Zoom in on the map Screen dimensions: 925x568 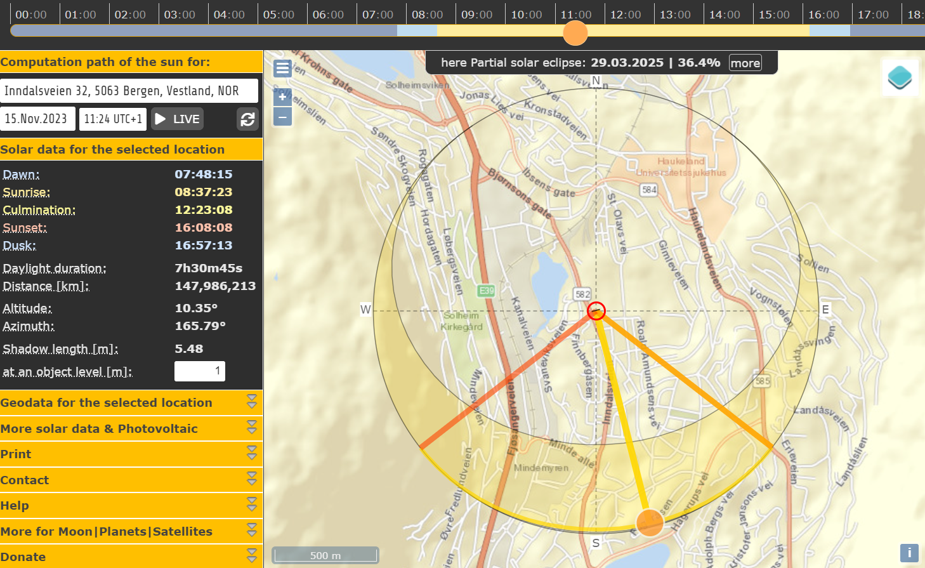pyautogui.click(x=282, y=97)
